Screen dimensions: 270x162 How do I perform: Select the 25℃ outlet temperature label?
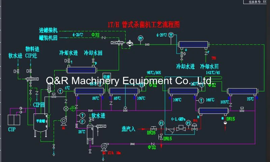click(x=250, y=99)
